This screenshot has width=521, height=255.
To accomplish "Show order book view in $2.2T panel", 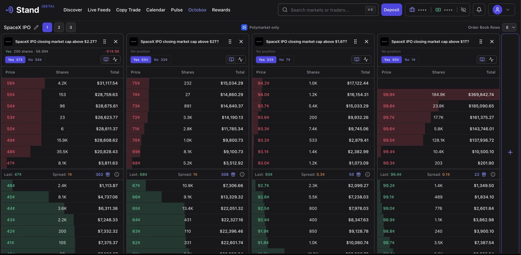I will [106, 59].
